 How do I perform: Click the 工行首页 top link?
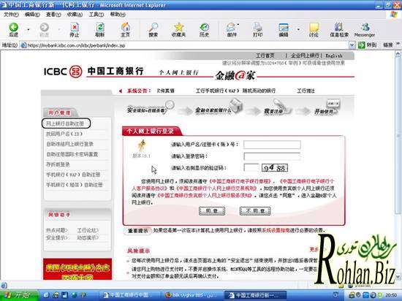[265, 56]
